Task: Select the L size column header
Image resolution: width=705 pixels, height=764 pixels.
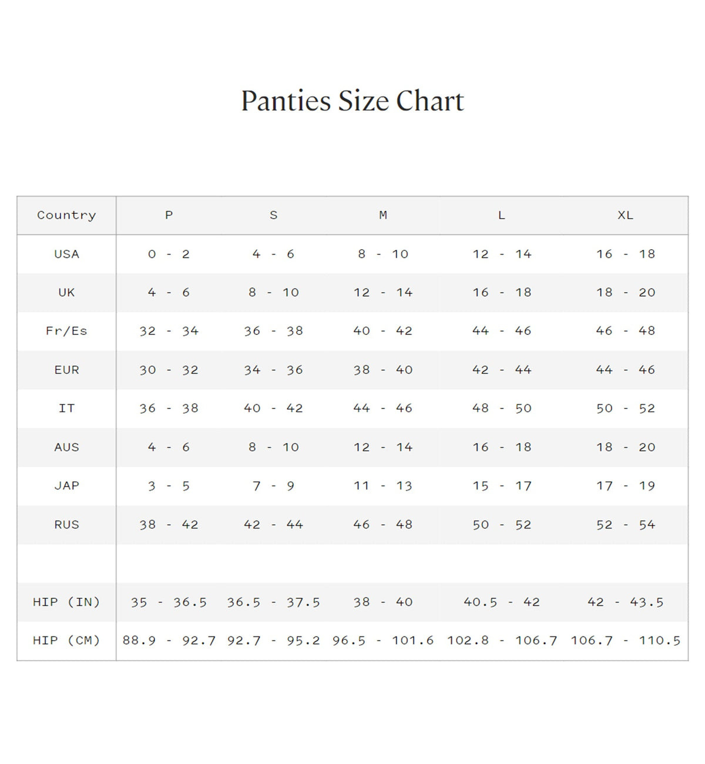Action: 502,215
